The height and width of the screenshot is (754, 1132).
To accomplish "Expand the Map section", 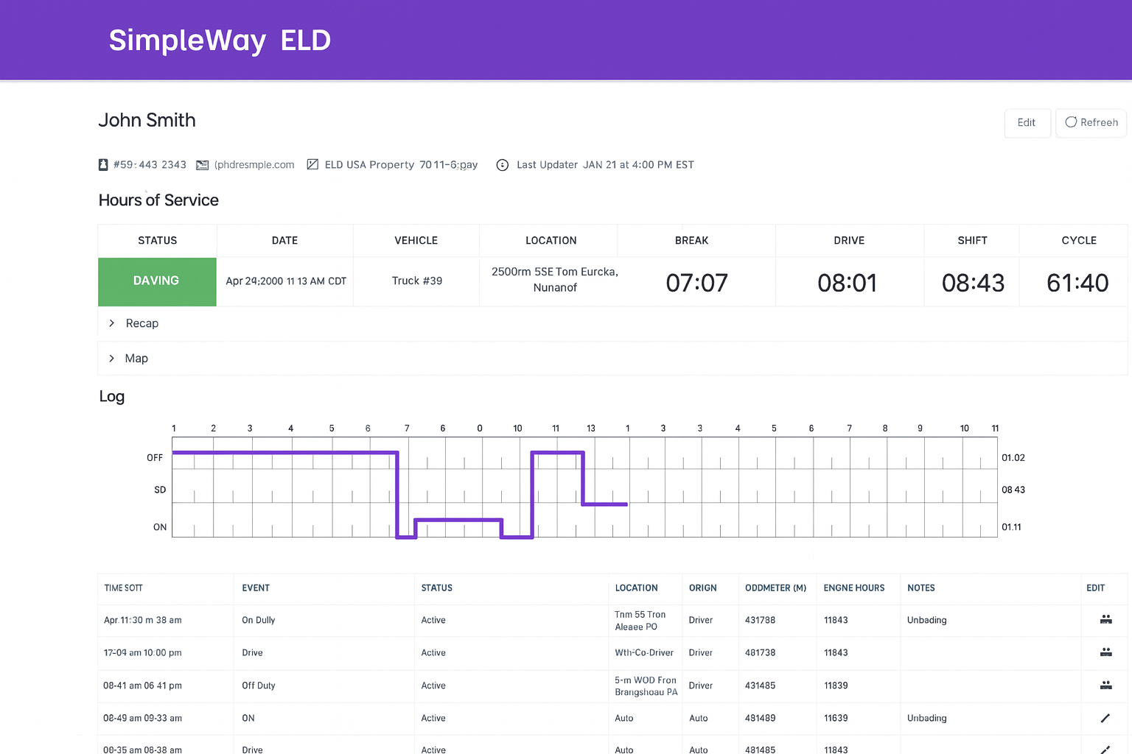I will click(136, 359).
